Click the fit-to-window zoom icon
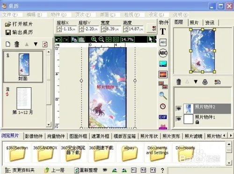This screenshot has width=234, height=174. (x=109, y=40)
